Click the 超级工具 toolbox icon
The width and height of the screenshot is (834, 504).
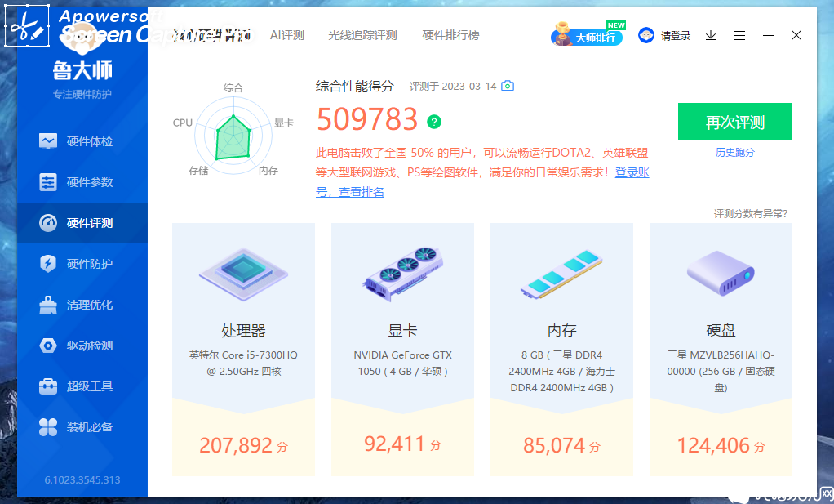[48, 386]
